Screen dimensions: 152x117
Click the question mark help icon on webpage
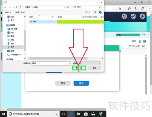(x=124, y=16)
